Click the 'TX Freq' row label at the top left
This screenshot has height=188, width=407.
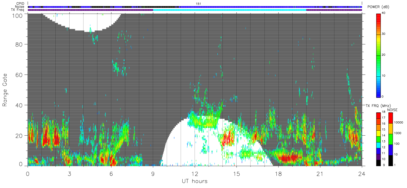[18, 10]
